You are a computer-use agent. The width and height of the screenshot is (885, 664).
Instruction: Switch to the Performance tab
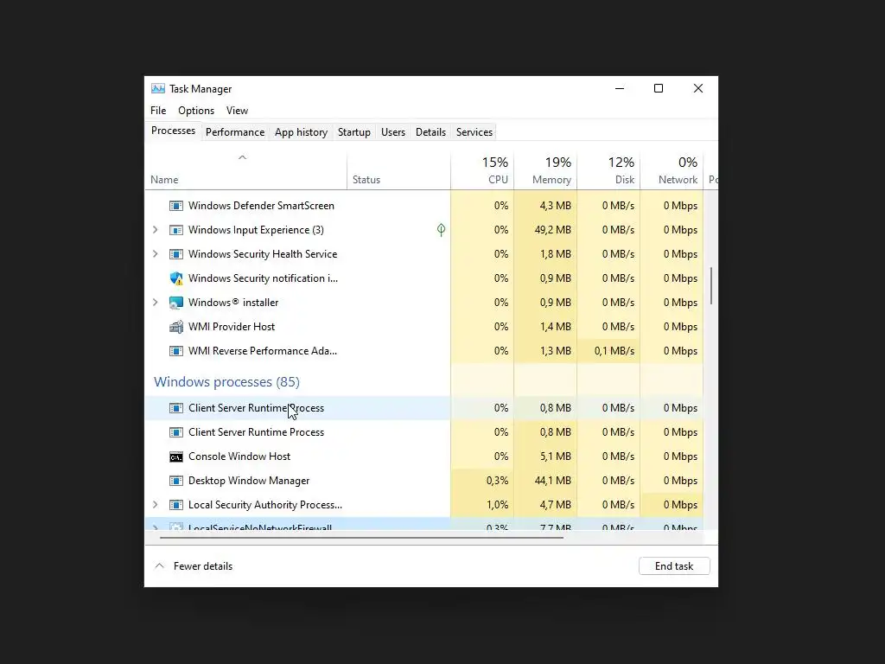tap(235, 132)
